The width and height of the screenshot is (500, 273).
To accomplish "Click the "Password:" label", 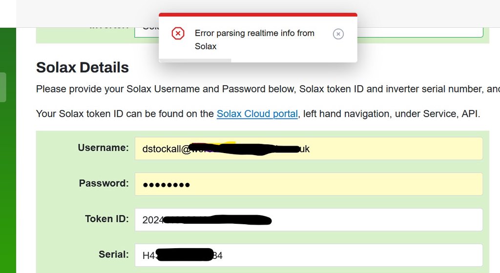I will (x=104, y=183).
